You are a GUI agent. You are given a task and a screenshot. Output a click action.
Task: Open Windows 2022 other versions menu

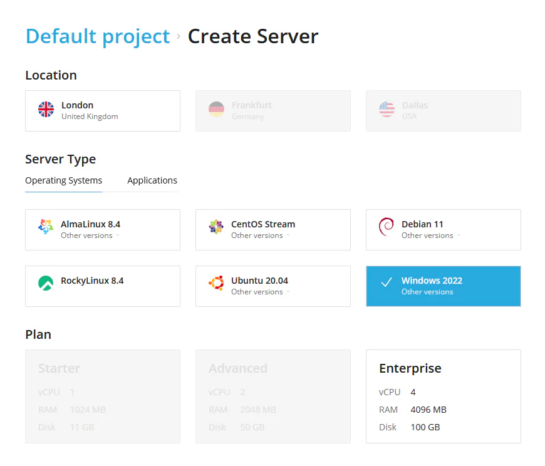(x=427, y=292)
